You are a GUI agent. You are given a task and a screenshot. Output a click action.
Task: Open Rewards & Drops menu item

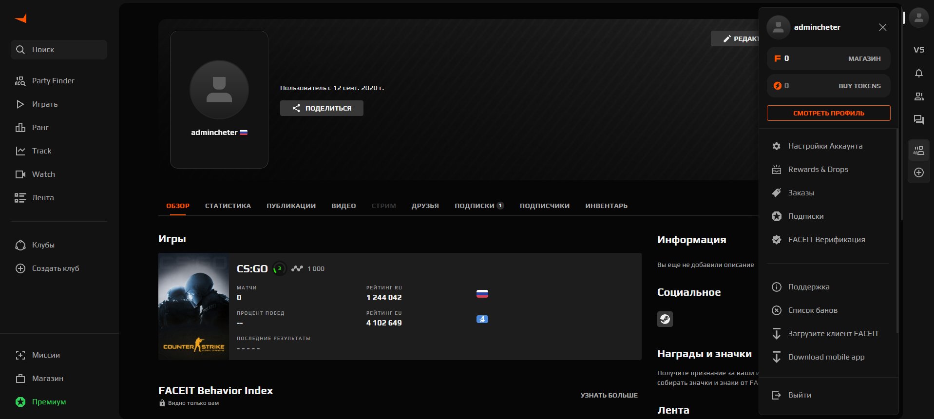(818, 170)
